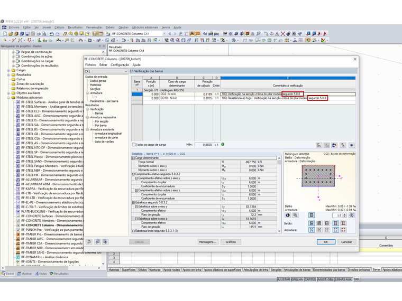
Task: Check 'Todos os casos de carga' checkbox
Action: click(x=134, y=145)
